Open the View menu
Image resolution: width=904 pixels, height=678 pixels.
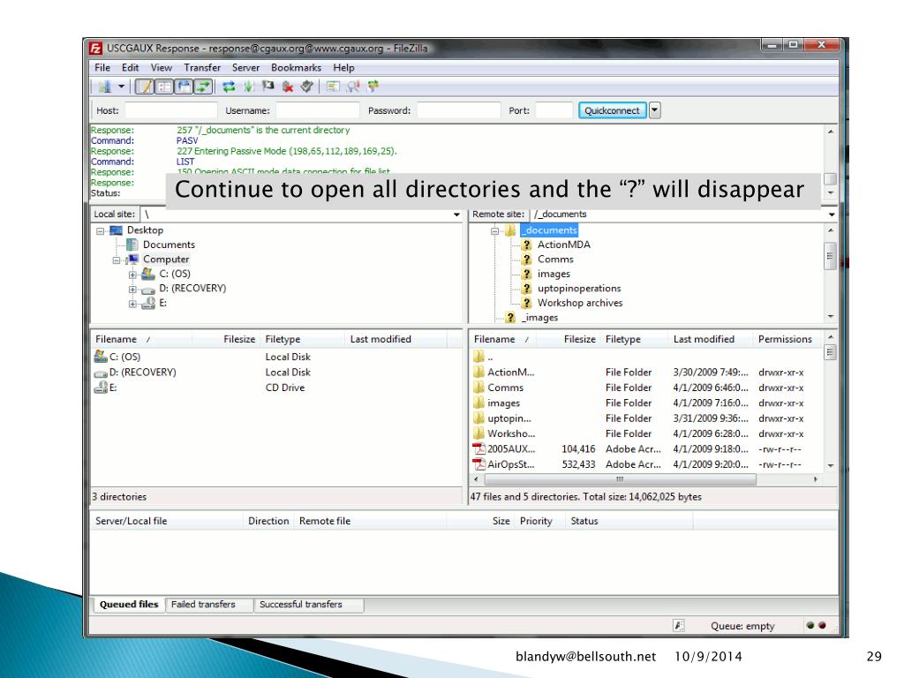[x=162, y=67]
